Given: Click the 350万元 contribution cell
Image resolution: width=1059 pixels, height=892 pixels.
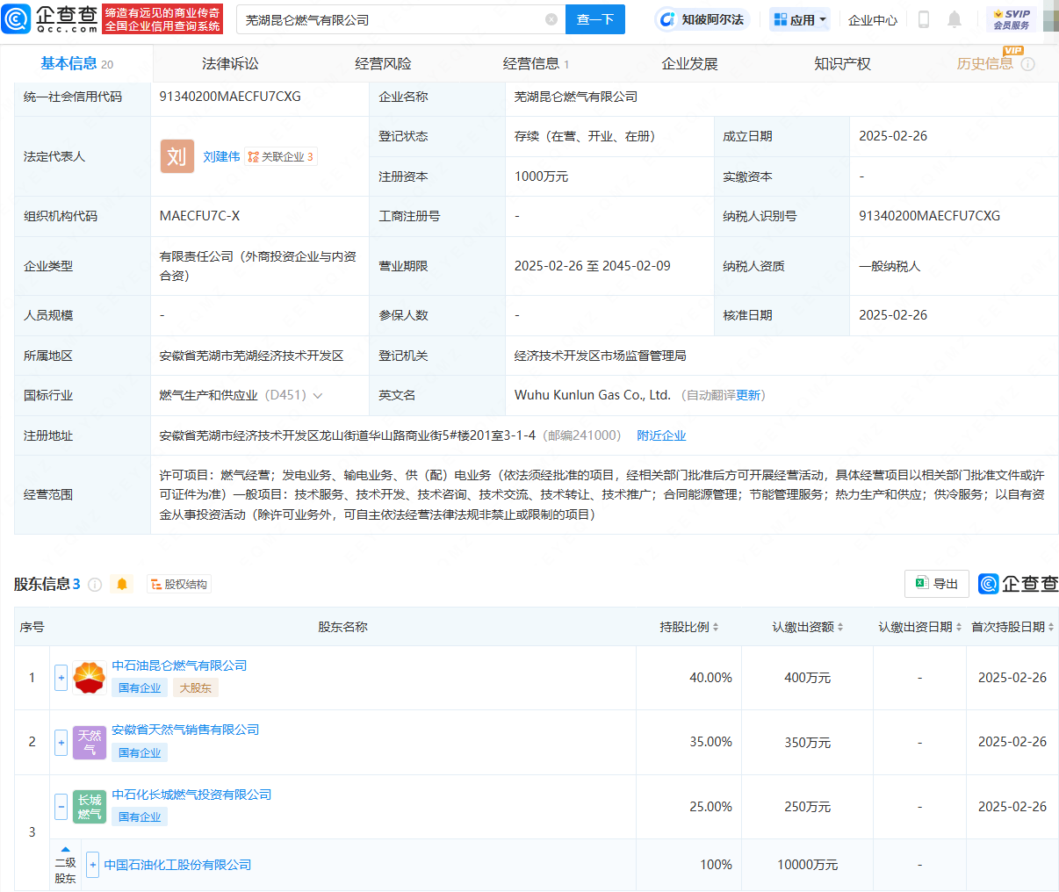Looking at the screenshot, I should click(808, 743).
